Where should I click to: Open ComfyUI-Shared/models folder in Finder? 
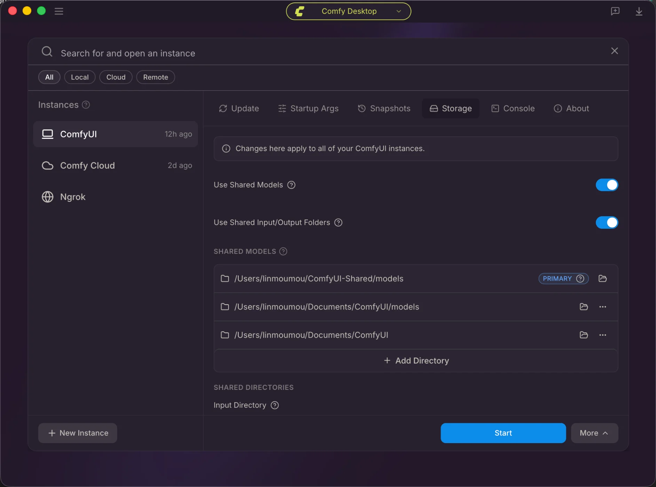602,278
